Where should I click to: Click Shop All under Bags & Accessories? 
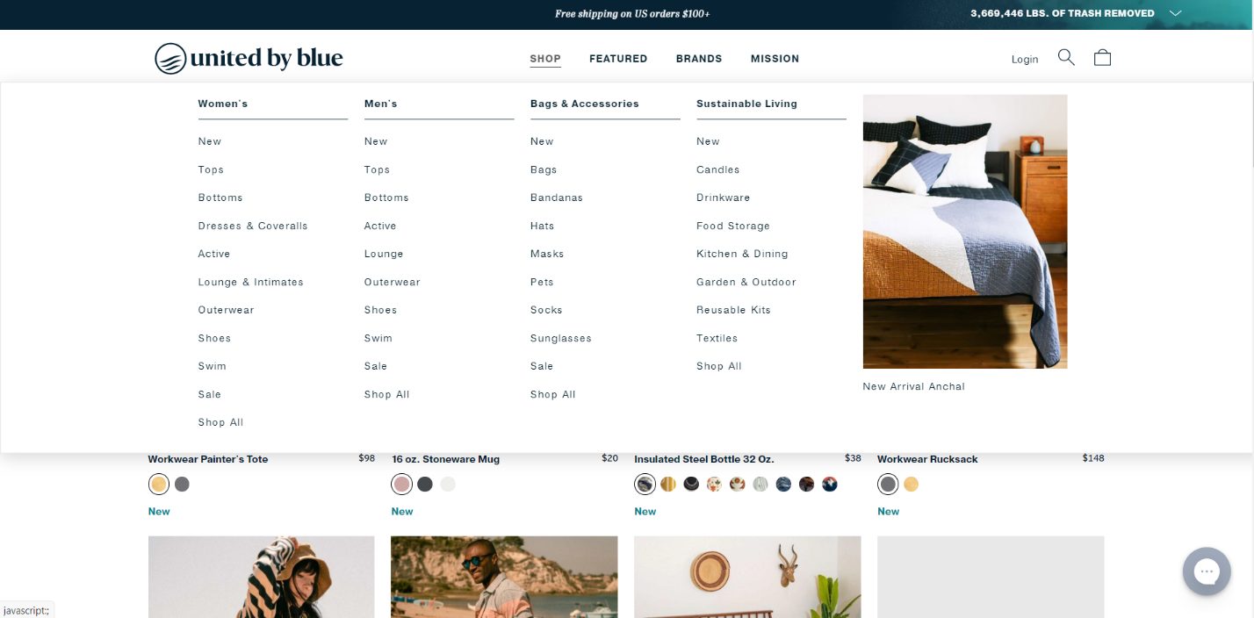[x=553, y=394]
